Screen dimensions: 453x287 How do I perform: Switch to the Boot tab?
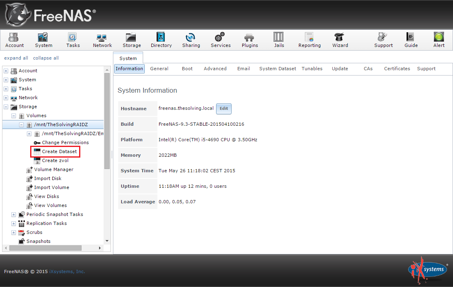coord(187,69)
